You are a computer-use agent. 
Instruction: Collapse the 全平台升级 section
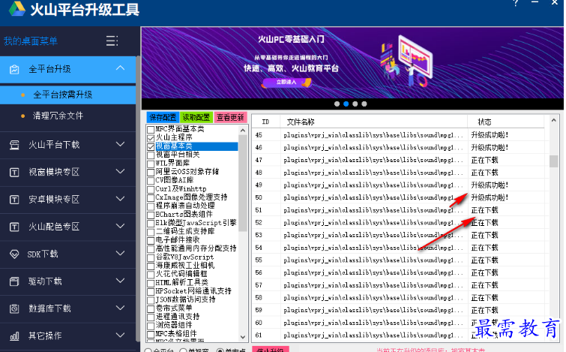coord(120,68)
